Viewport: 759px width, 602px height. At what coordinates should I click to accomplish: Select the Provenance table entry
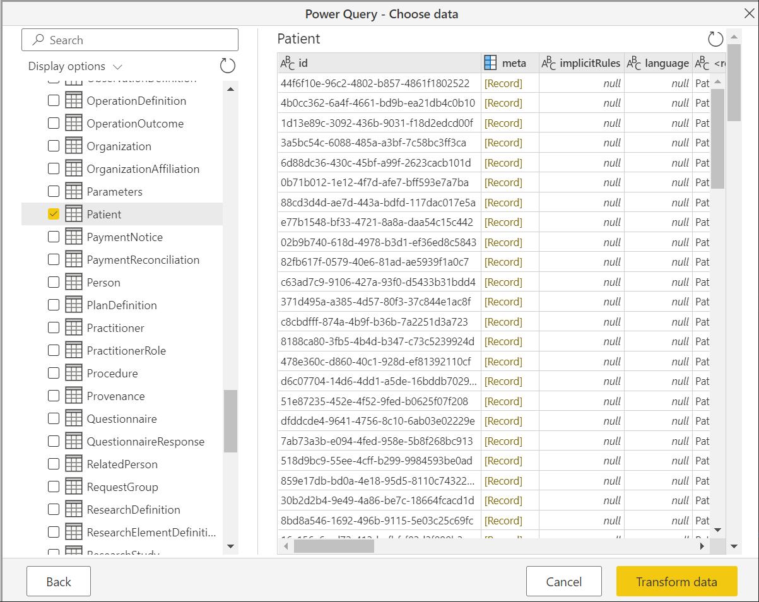[x=122, y=396]
